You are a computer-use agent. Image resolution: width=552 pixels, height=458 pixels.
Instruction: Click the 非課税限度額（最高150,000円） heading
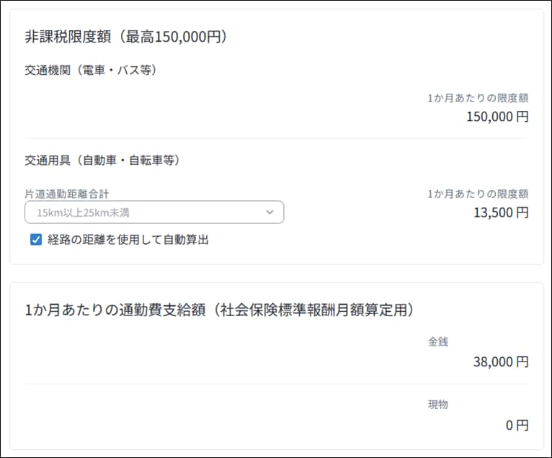[x=126, y=37]
